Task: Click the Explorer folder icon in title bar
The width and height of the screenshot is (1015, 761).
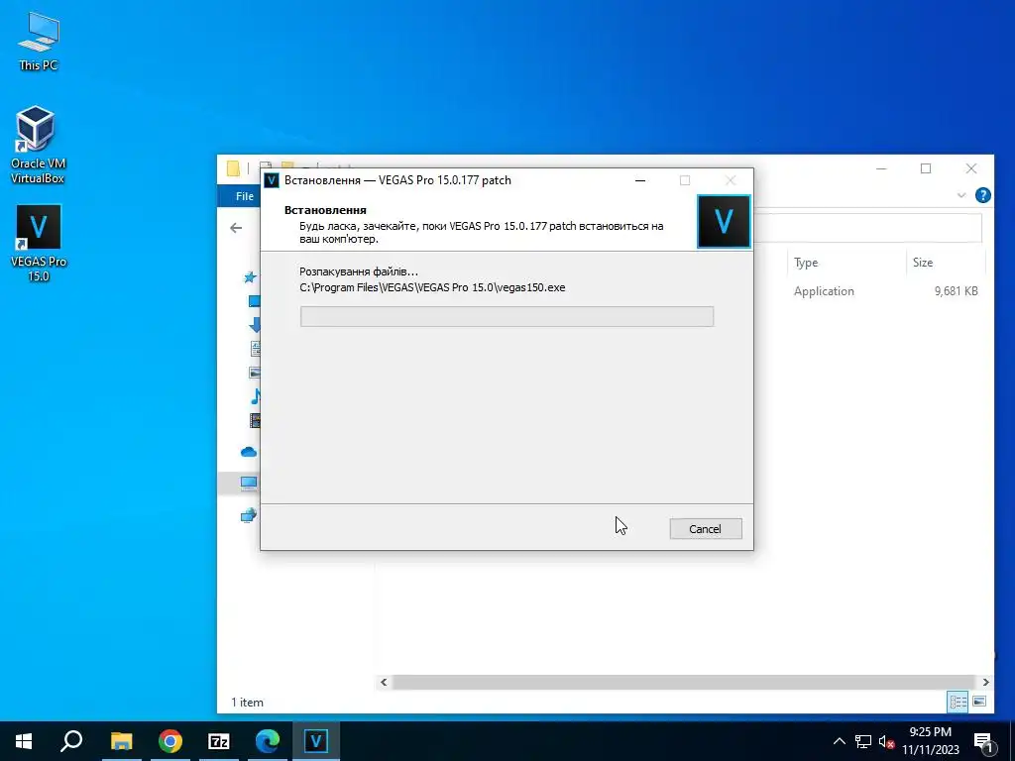Action: point(234,168)
